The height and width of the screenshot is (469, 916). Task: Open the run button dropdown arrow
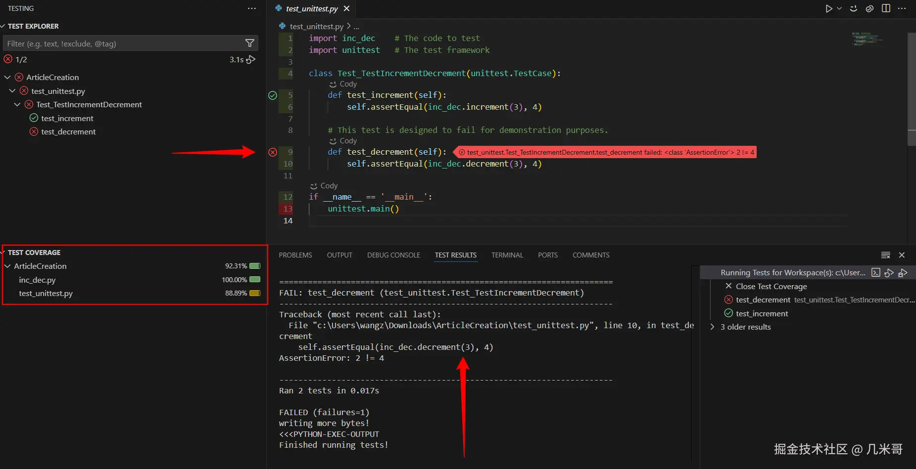[839, 8]
